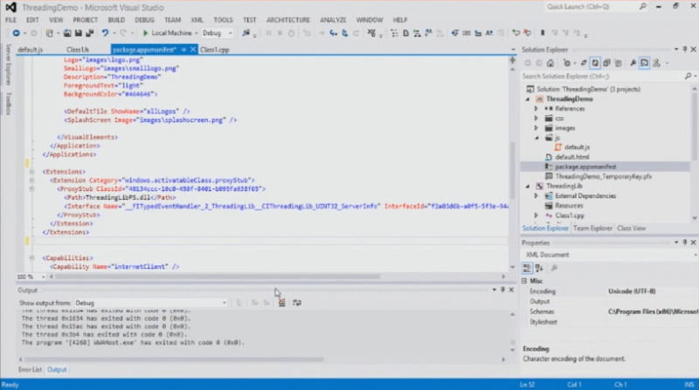Open the DEBUG menu
The height and width of the screenshot is (390, 699).
coord(144,20)
